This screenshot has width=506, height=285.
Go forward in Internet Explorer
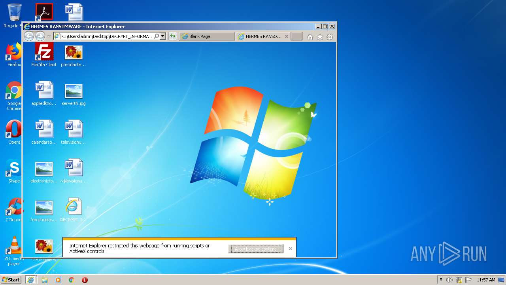(x=40, y=36)
